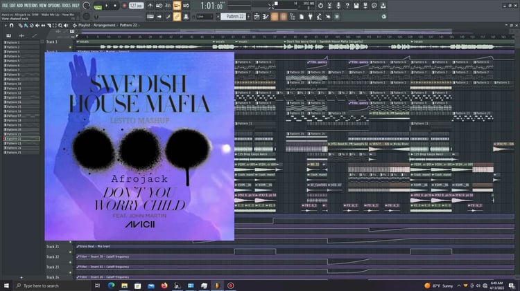Toggle the highlighted multilink to controllers icon

tap(177, 17)
